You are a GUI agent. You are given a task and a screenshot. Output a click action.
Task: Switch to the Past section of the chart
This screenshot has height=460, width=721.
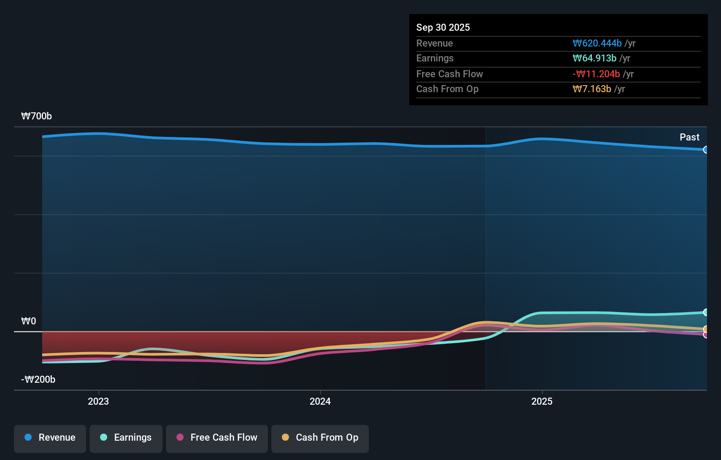(x=689, y=137)
